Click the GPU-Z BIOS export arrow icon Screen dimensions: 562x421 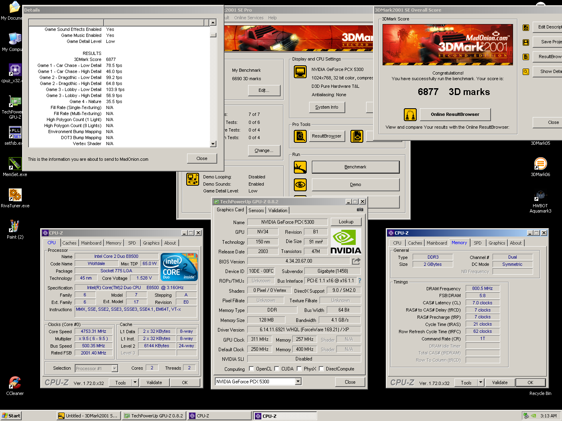tap(356, 261)
